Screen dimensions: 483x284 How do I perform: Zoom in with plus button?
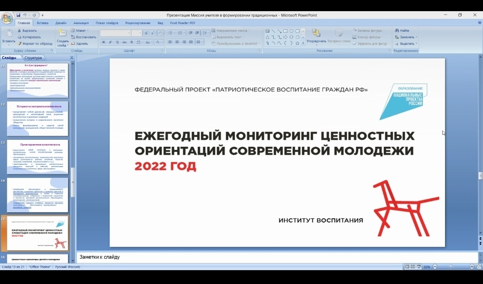[x=472, y=267]
